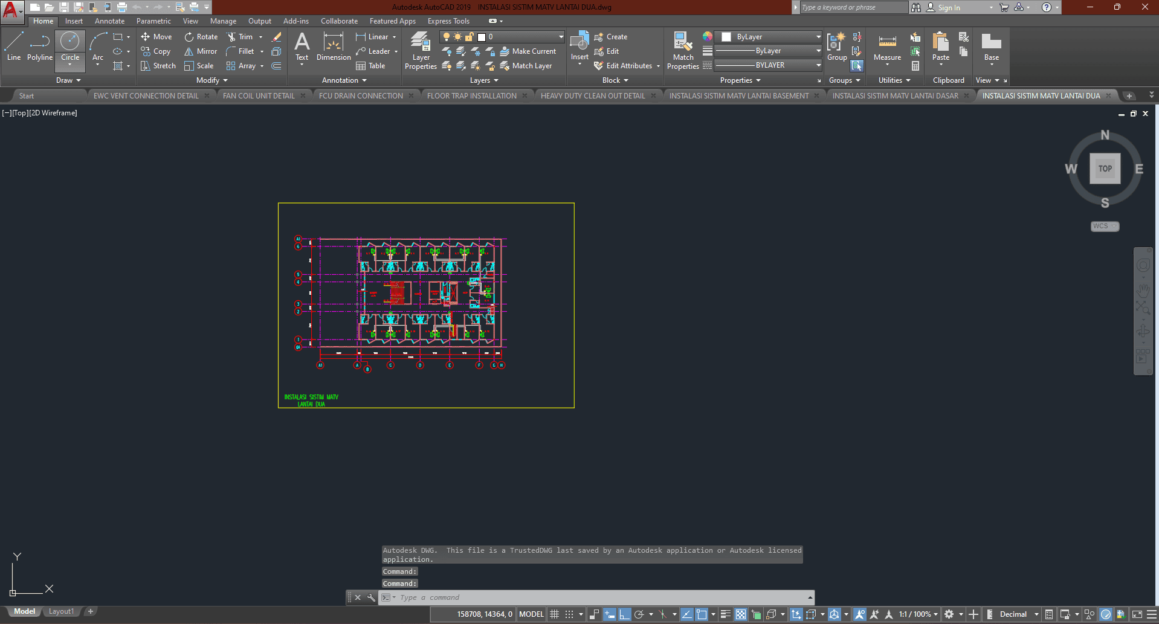Expand the Draw panel

tap(68, 80)
